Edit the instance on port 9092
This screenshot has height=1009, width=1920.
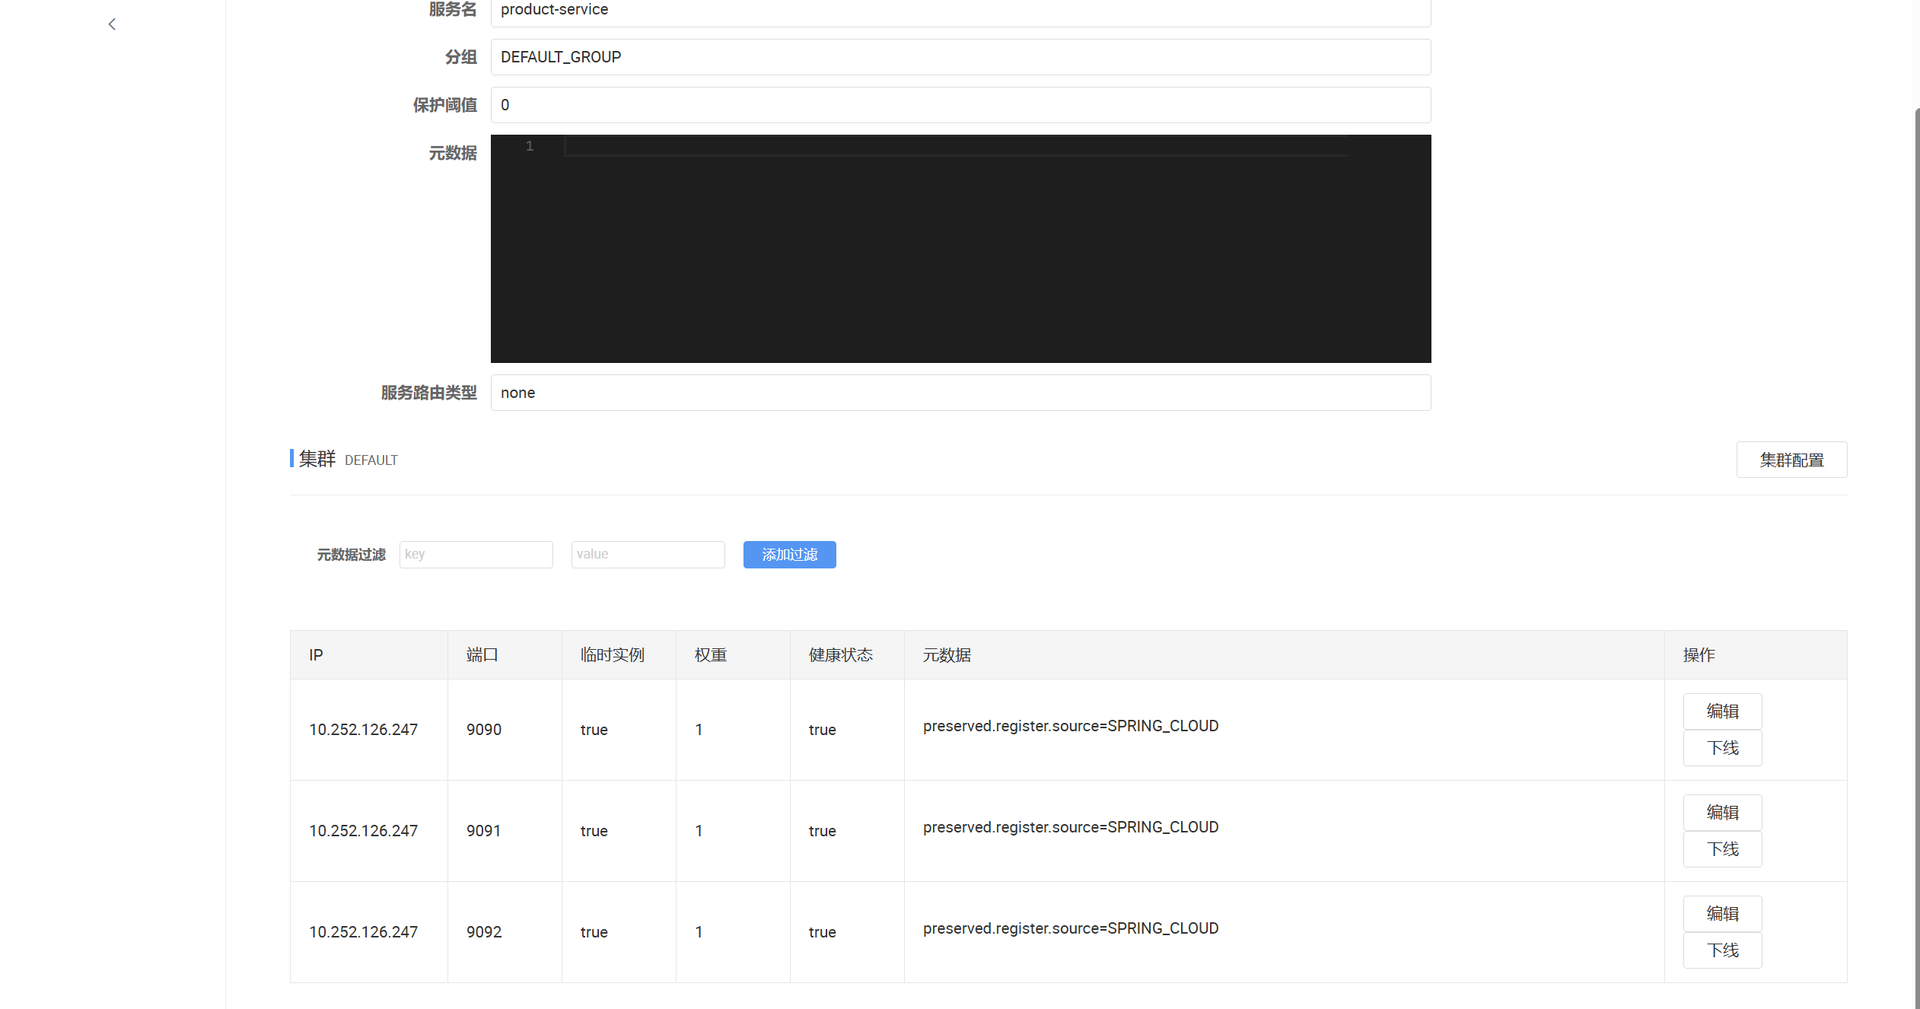1721,914
